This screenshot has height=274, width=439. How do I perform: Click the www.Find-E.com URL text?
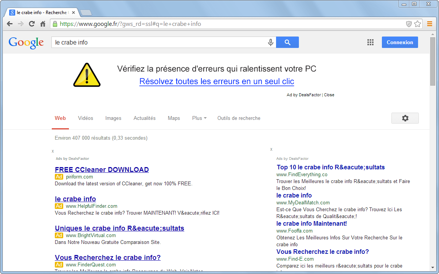click(295, 259)
